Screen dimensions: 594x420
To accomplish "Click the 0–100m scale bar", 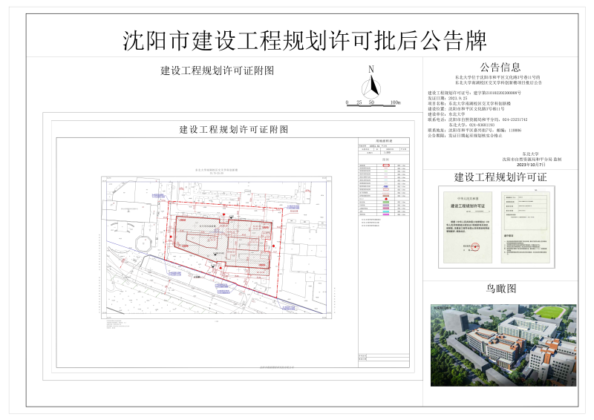I will click(x=373, y=103).
